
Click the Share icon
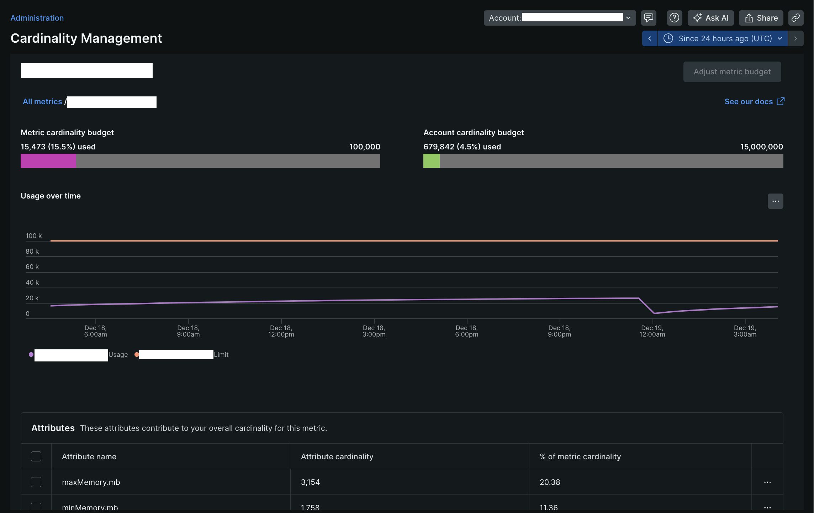click(761, 18)
